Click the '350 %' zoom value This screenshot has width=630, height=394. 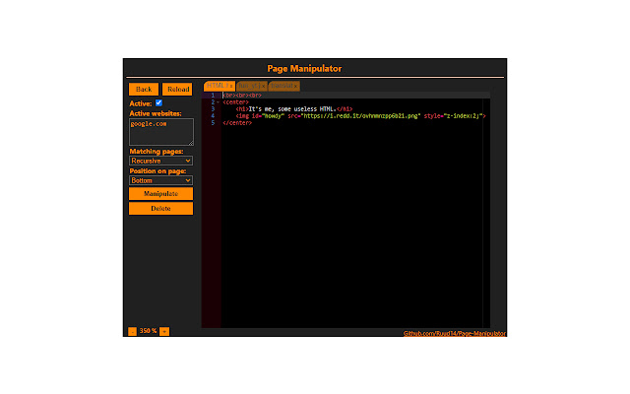point(148,331)
